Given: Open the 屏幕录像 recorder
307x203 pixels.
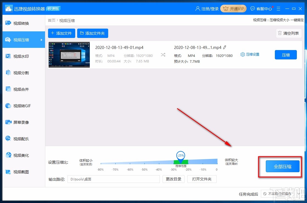Looking at the screenshot, I should (21, 122).
